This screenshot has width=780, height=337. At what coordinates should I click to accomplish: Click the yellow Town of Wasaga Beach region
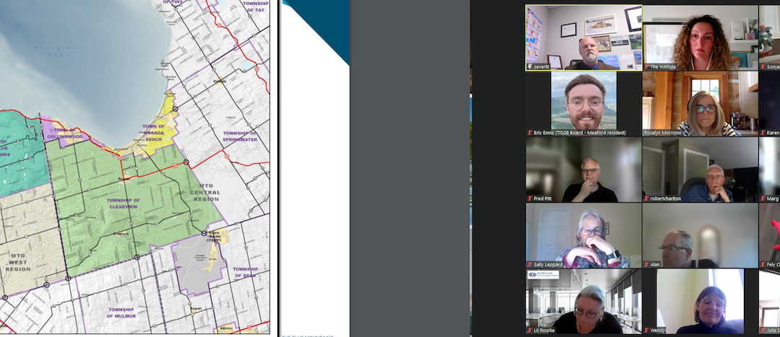click(153, 134)
